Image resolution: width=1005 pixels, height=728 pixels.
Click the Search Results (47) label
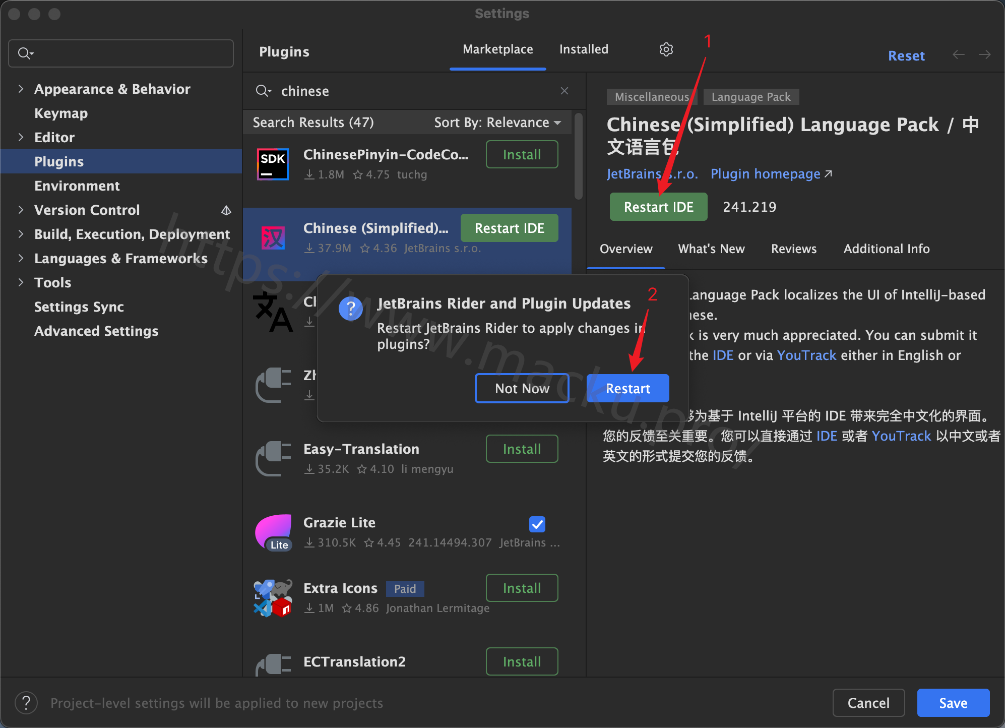(x=313, y=123)
